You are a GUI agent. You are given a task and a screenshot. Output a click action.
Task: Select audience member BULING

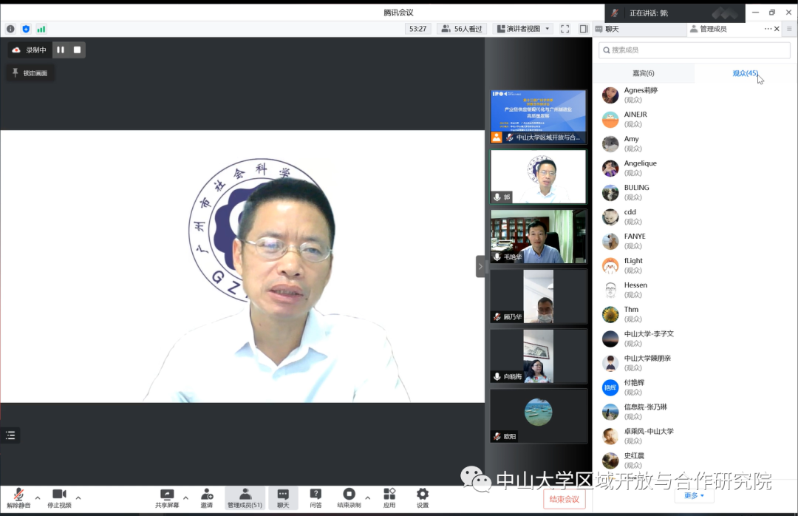[695, 192]
